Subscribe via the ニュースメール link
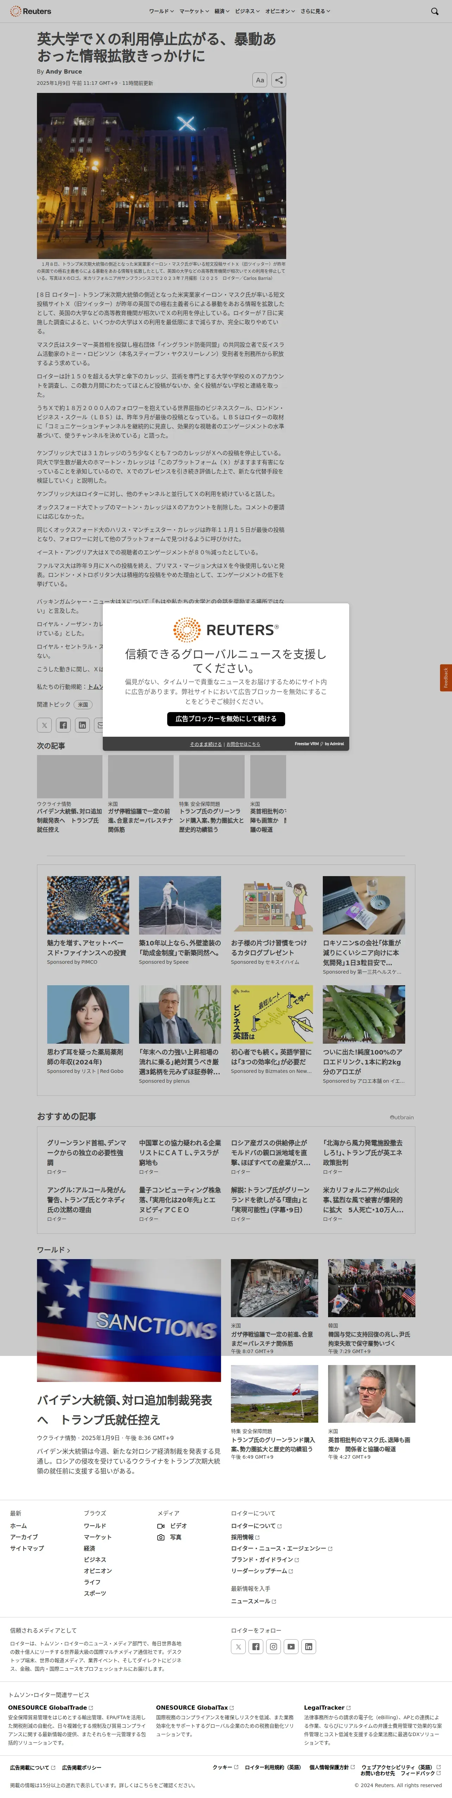The height and width of the screenshot is (1798, 452). coord(253,1601)
